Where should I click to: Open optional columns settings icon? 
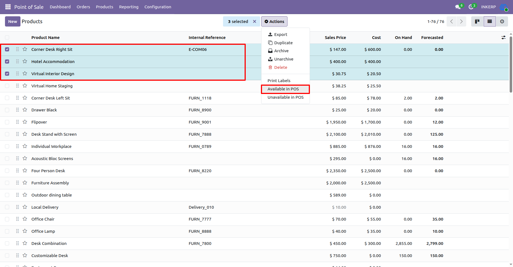coord(504,37)
